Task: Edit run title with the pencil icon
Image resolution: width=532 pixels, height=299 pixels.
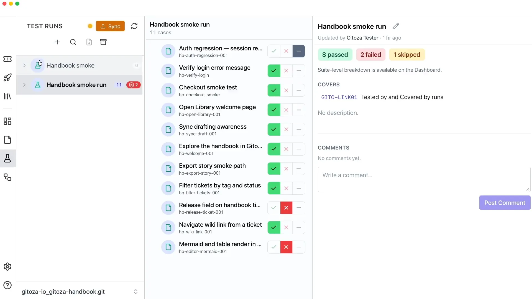Action: click(396, 26)
